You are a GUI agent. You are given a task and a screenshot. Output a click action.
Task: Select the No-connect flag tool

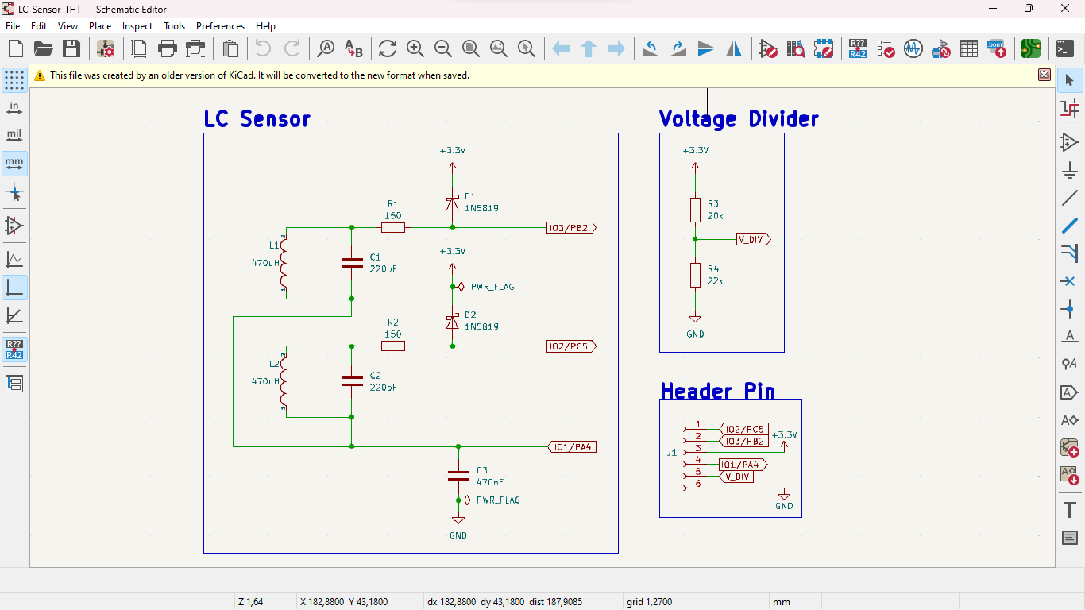[x=1070, y=281]
